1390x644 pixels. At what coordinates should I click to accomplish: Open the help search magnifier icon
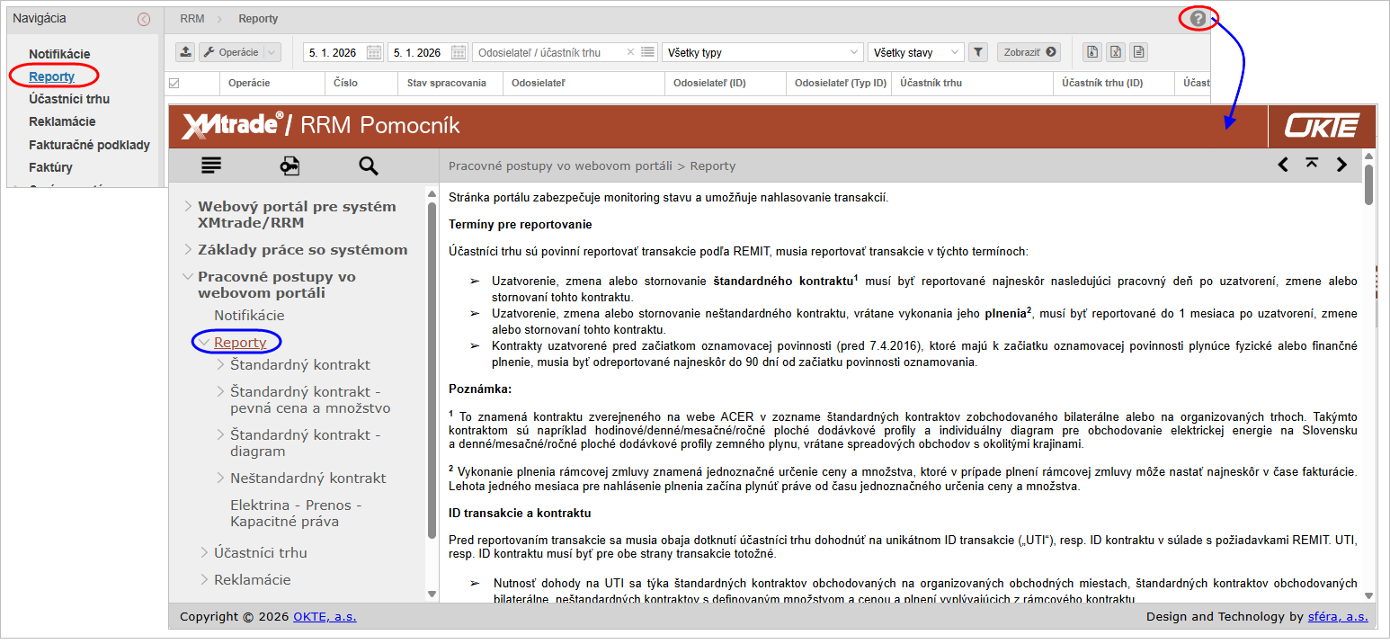coord(368,165)
